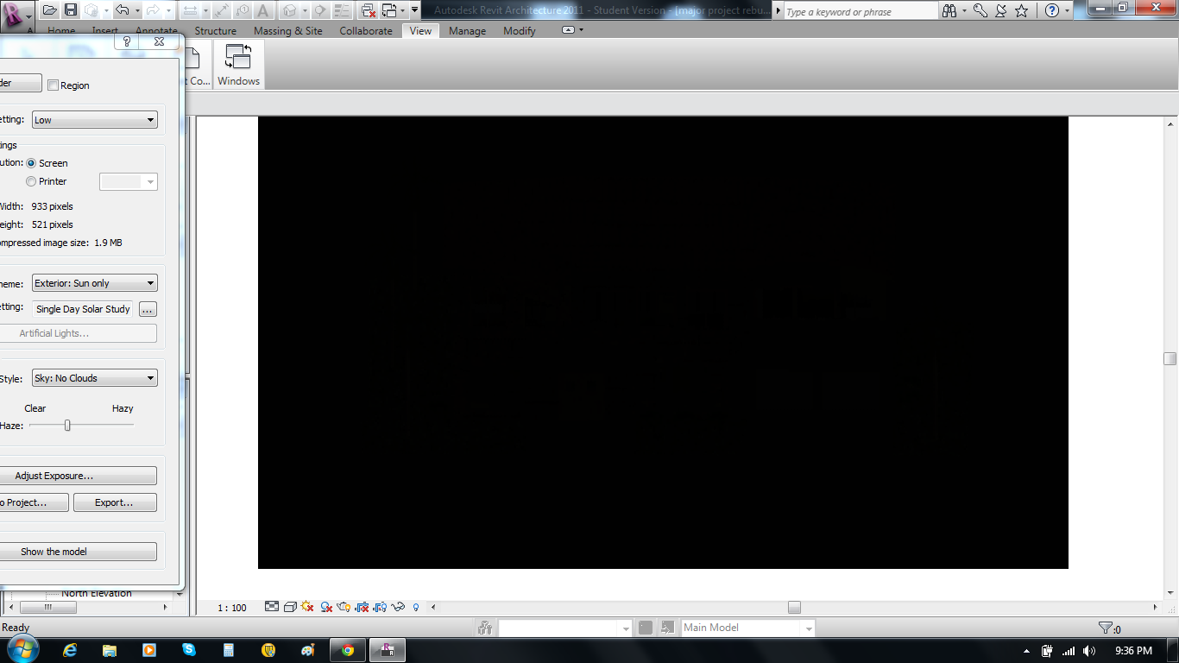
Task: Toggle Shadows icon in view control bar
Action: coord(326,607)
